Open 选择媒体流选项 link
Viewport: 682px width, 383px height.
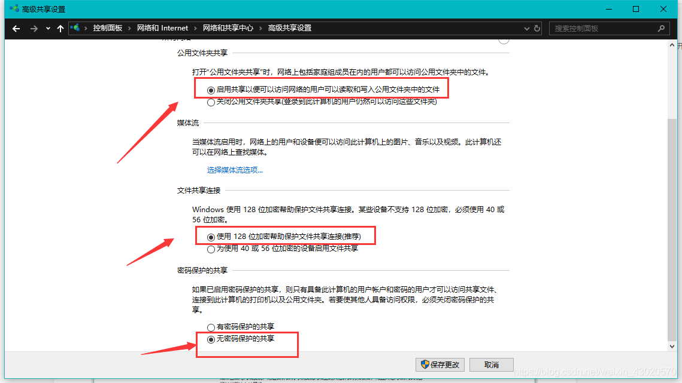click(x=235, y=170)
